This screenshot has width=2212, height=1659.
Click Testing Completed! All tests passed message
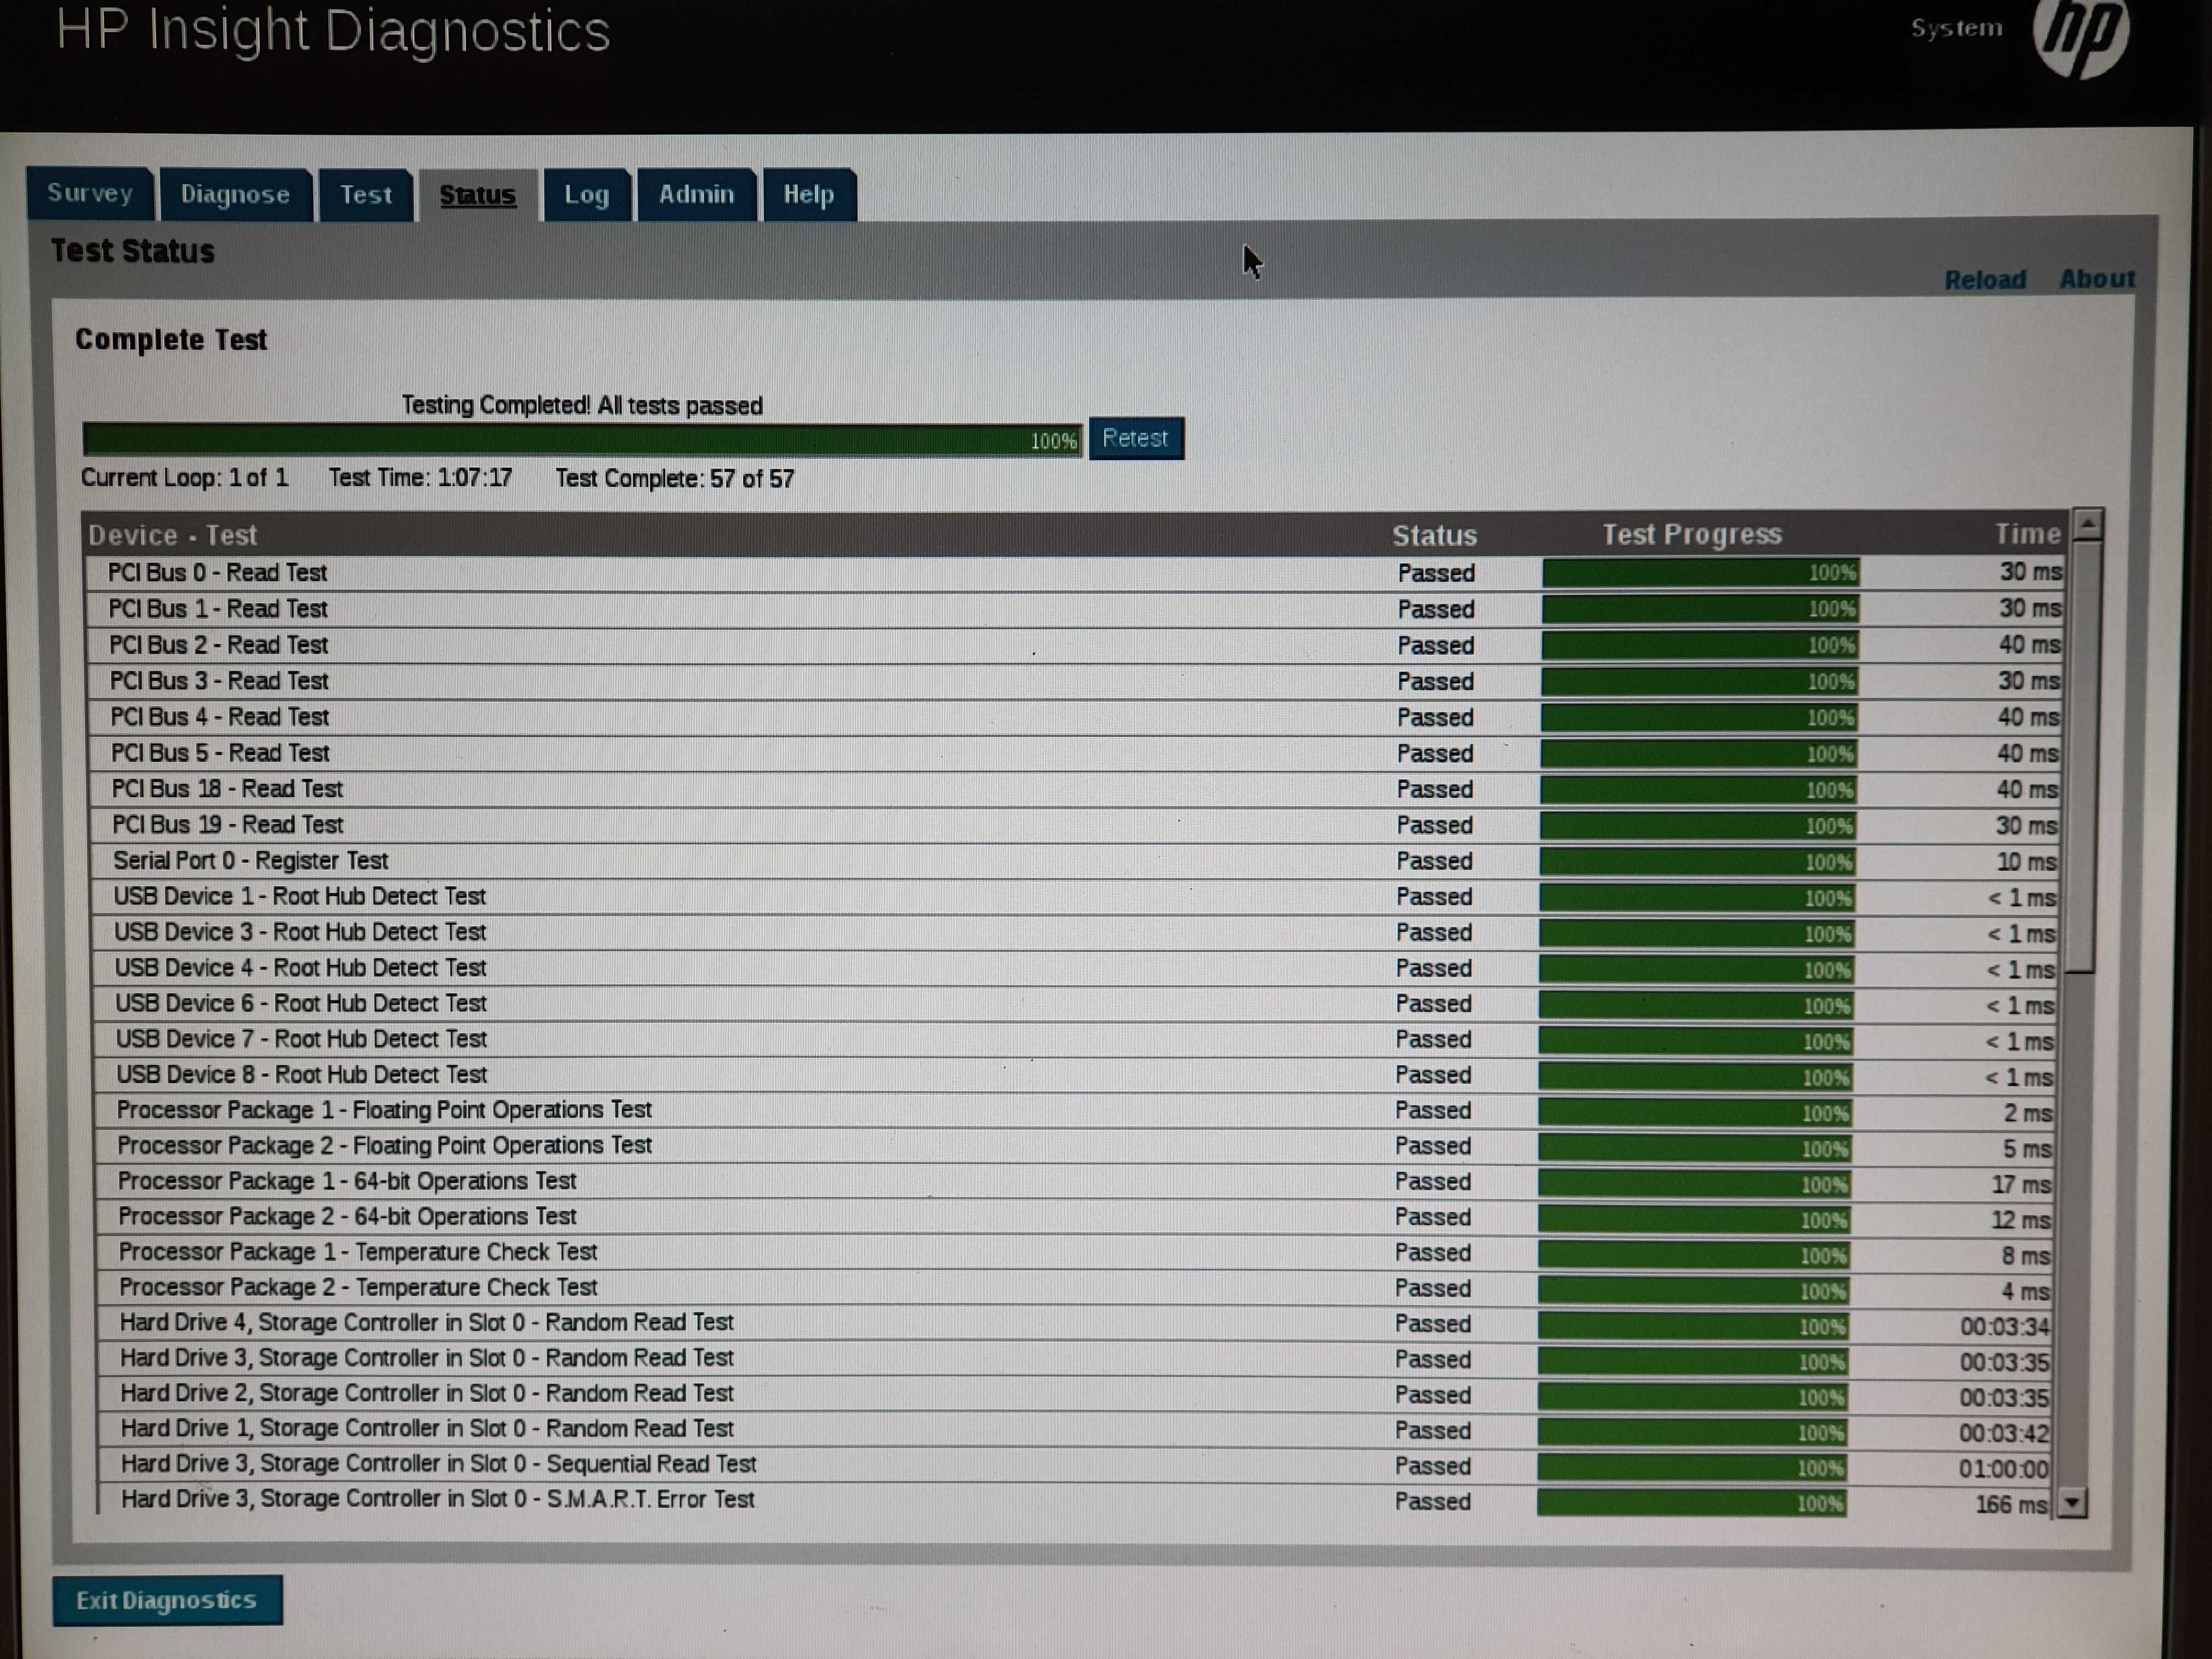(x=582, y=406)
